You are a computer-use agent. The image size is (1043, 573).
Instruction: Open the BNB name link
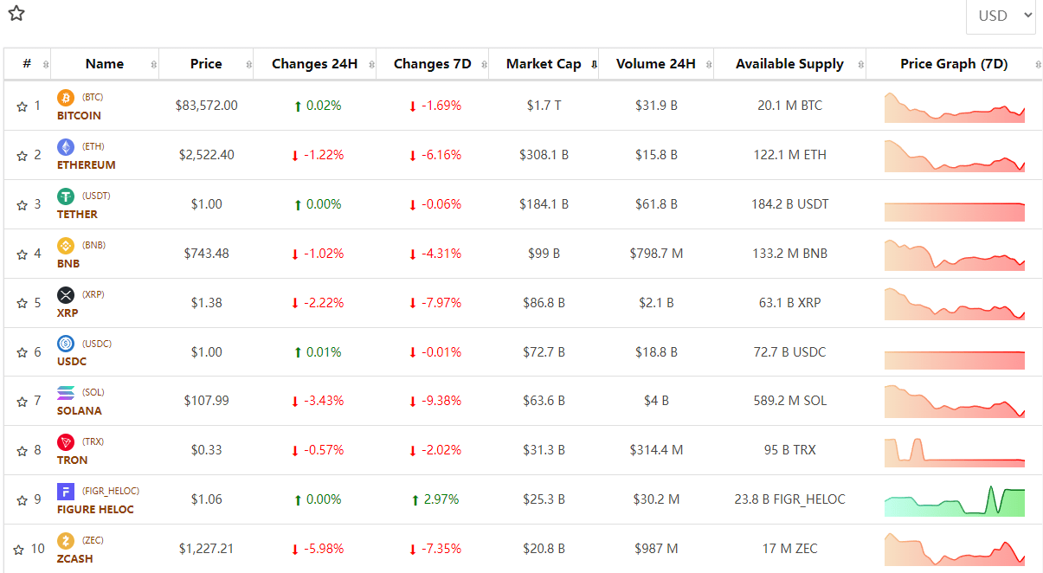tap(68, 264)
